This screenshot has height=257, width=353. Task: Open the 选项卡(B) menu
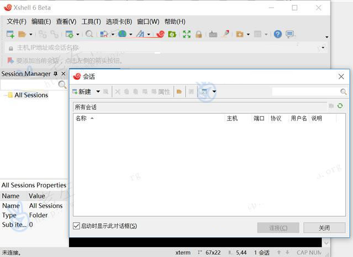click(x=119, y=22)
